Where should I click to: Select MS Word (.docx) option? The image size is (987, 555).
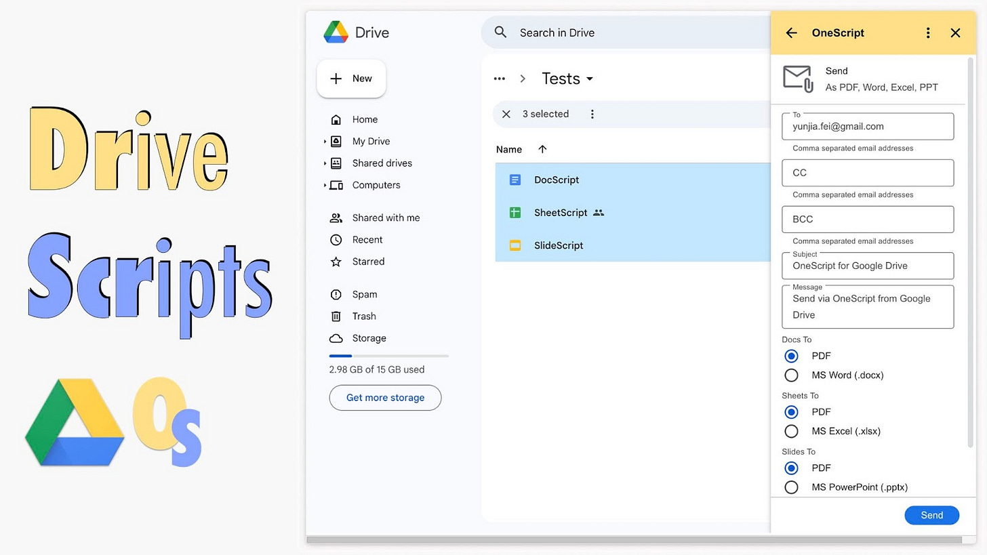(x=791, y=375)
